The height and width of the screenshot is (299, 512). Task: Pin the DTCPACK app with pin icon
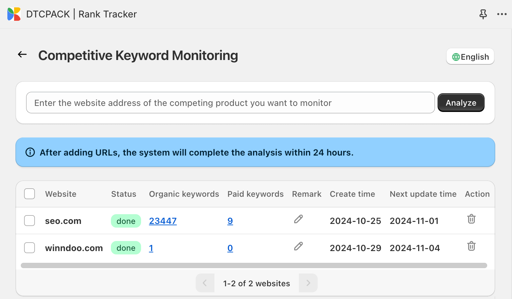(x=483, y=14)
